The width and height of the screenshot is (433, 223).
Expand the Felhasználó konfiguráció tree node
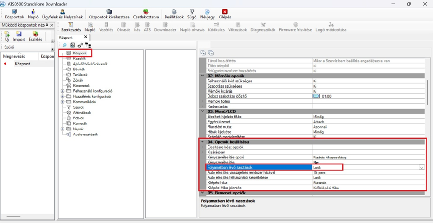click(x=62, y=91)
